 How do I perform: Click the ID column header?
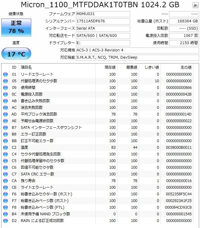[x=14, y=67]
